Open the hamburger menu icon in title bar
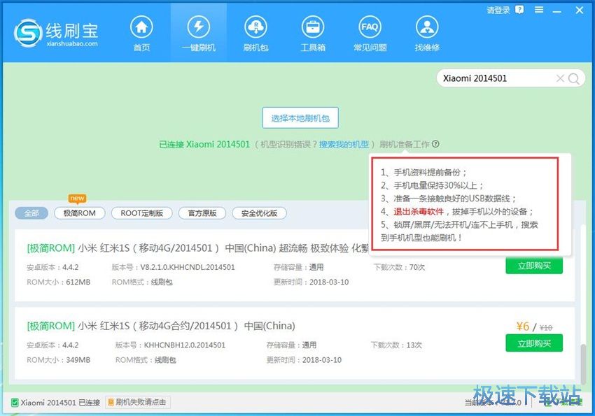Image resolution: width=595 pixels, height=416 pixels. [x=539, y=10]
